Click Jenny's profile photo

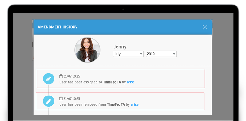point(87,50)
